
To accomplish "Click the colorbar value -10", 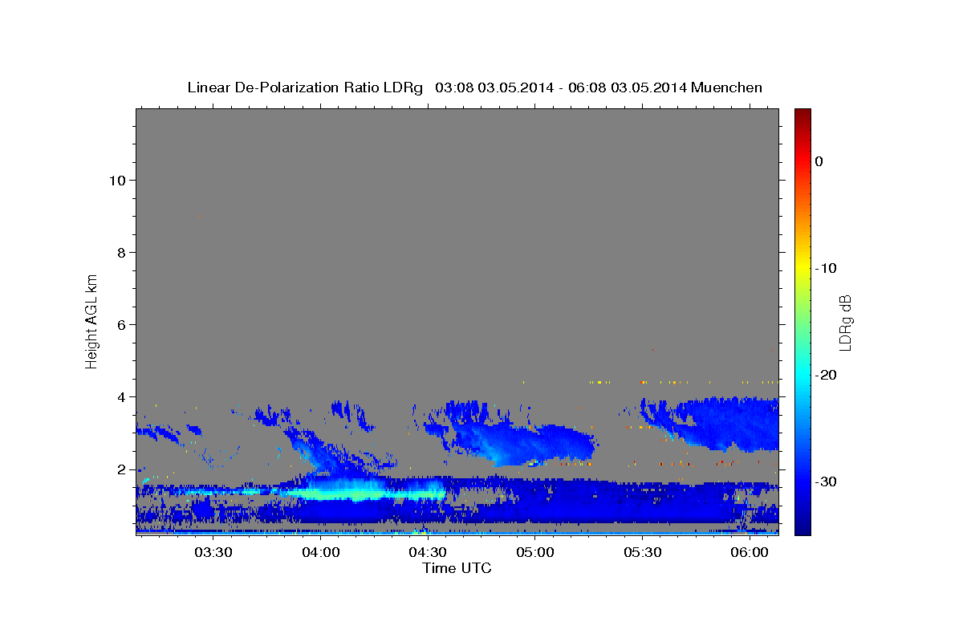I will pyautogui.click(x=827, y=268).
